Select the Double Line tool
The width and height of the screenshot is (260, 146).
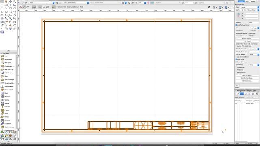click(6, 8)
